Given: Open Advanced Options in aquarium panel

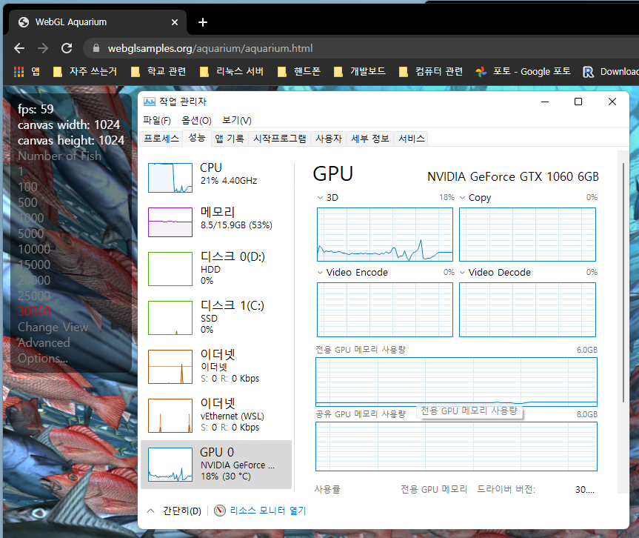Looking at the screenshot, I should (x=44, y=351).
